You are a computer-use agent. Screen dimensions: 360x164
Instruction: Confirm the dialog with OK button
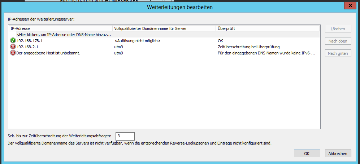(306, 154)
